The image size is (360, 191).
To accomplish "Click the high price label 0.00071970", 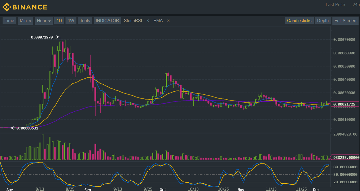I will [x=42, y=37].
